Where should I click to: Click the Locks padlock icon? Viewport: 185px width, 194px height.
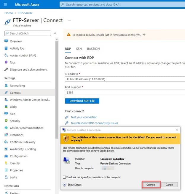pos(6,177)
